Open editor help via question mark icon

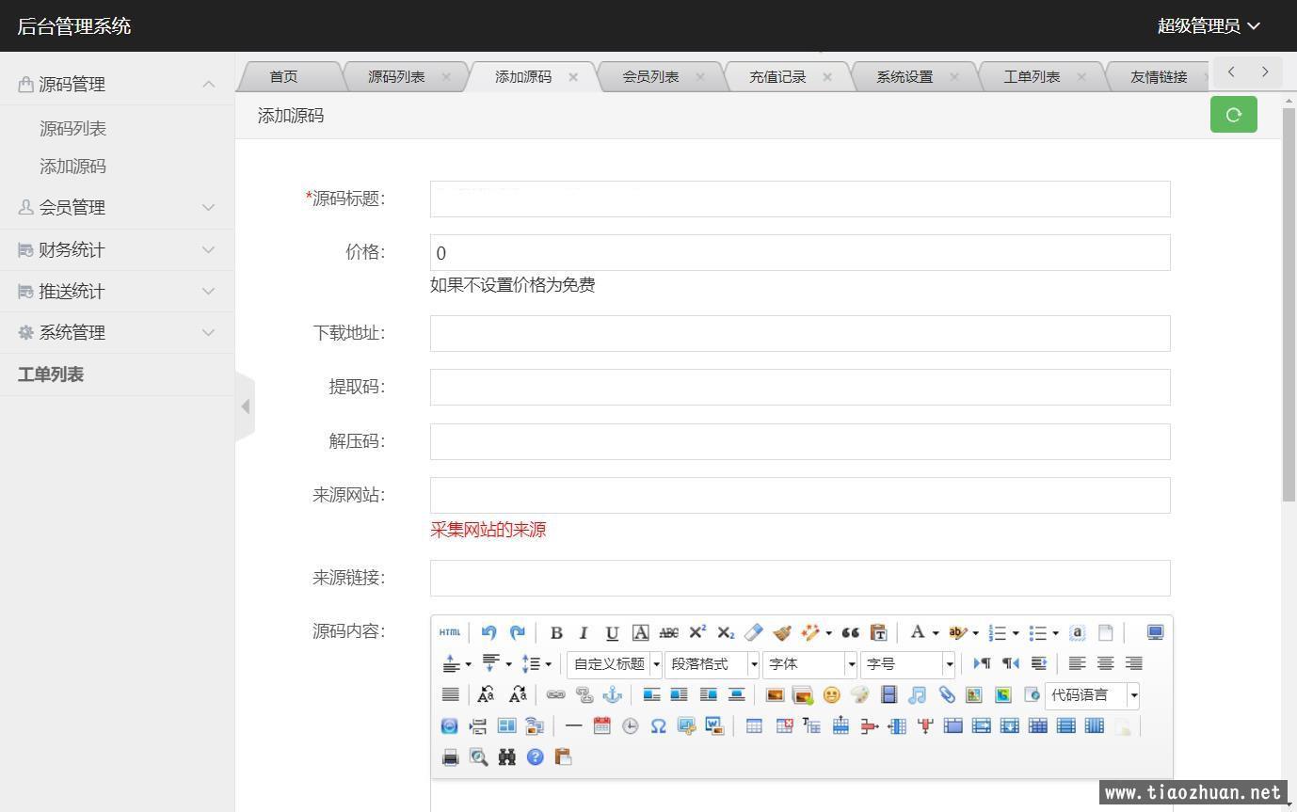tap(535, 757)
